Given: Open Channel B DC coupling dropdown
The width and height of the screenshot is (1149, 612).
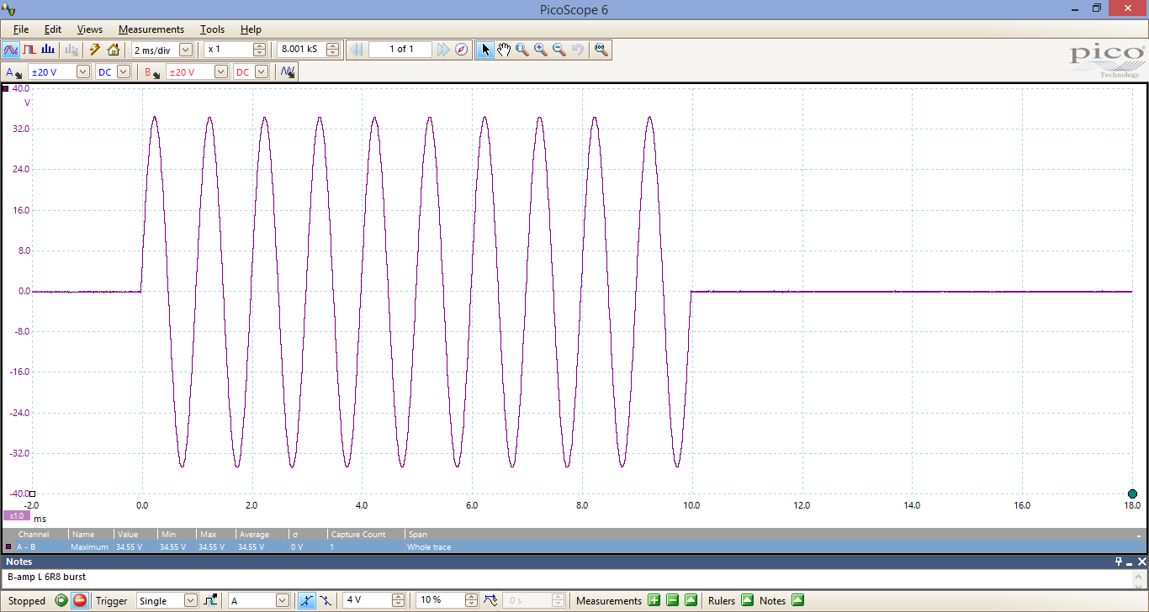Looking at the screenshot, I should (x=262, y=72).
